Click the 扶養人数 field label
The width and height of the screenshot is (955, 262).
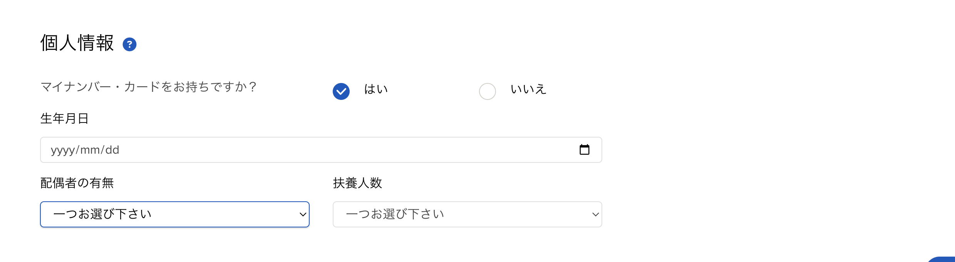pos(357,183)
